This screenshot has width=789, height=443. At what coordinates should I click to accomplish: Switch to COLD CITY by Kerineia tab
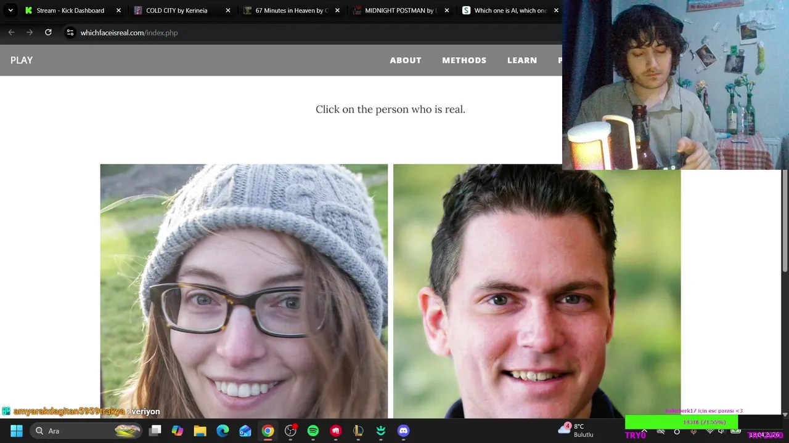pyautogui.click(x=182, y=10)
